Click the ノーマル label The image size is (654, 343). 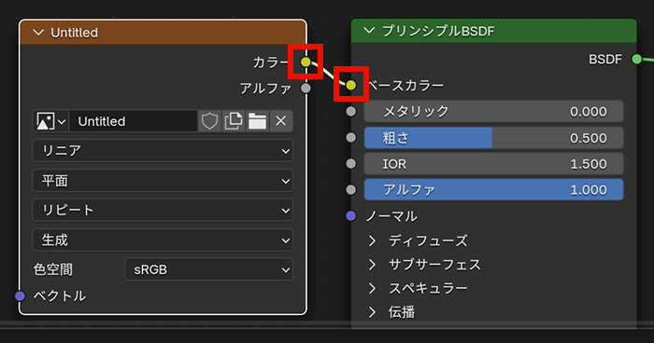click(391, 216)
